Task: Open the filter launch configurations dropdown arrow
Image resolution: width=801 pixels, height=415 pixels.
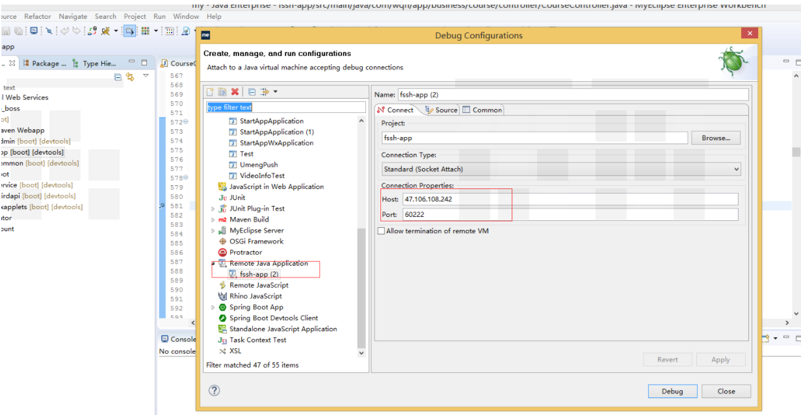Action: point(276,92)
